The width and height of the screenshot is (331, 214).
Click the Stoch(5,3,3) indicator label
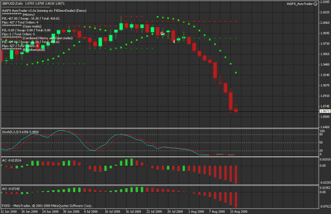tap(20, 132)
